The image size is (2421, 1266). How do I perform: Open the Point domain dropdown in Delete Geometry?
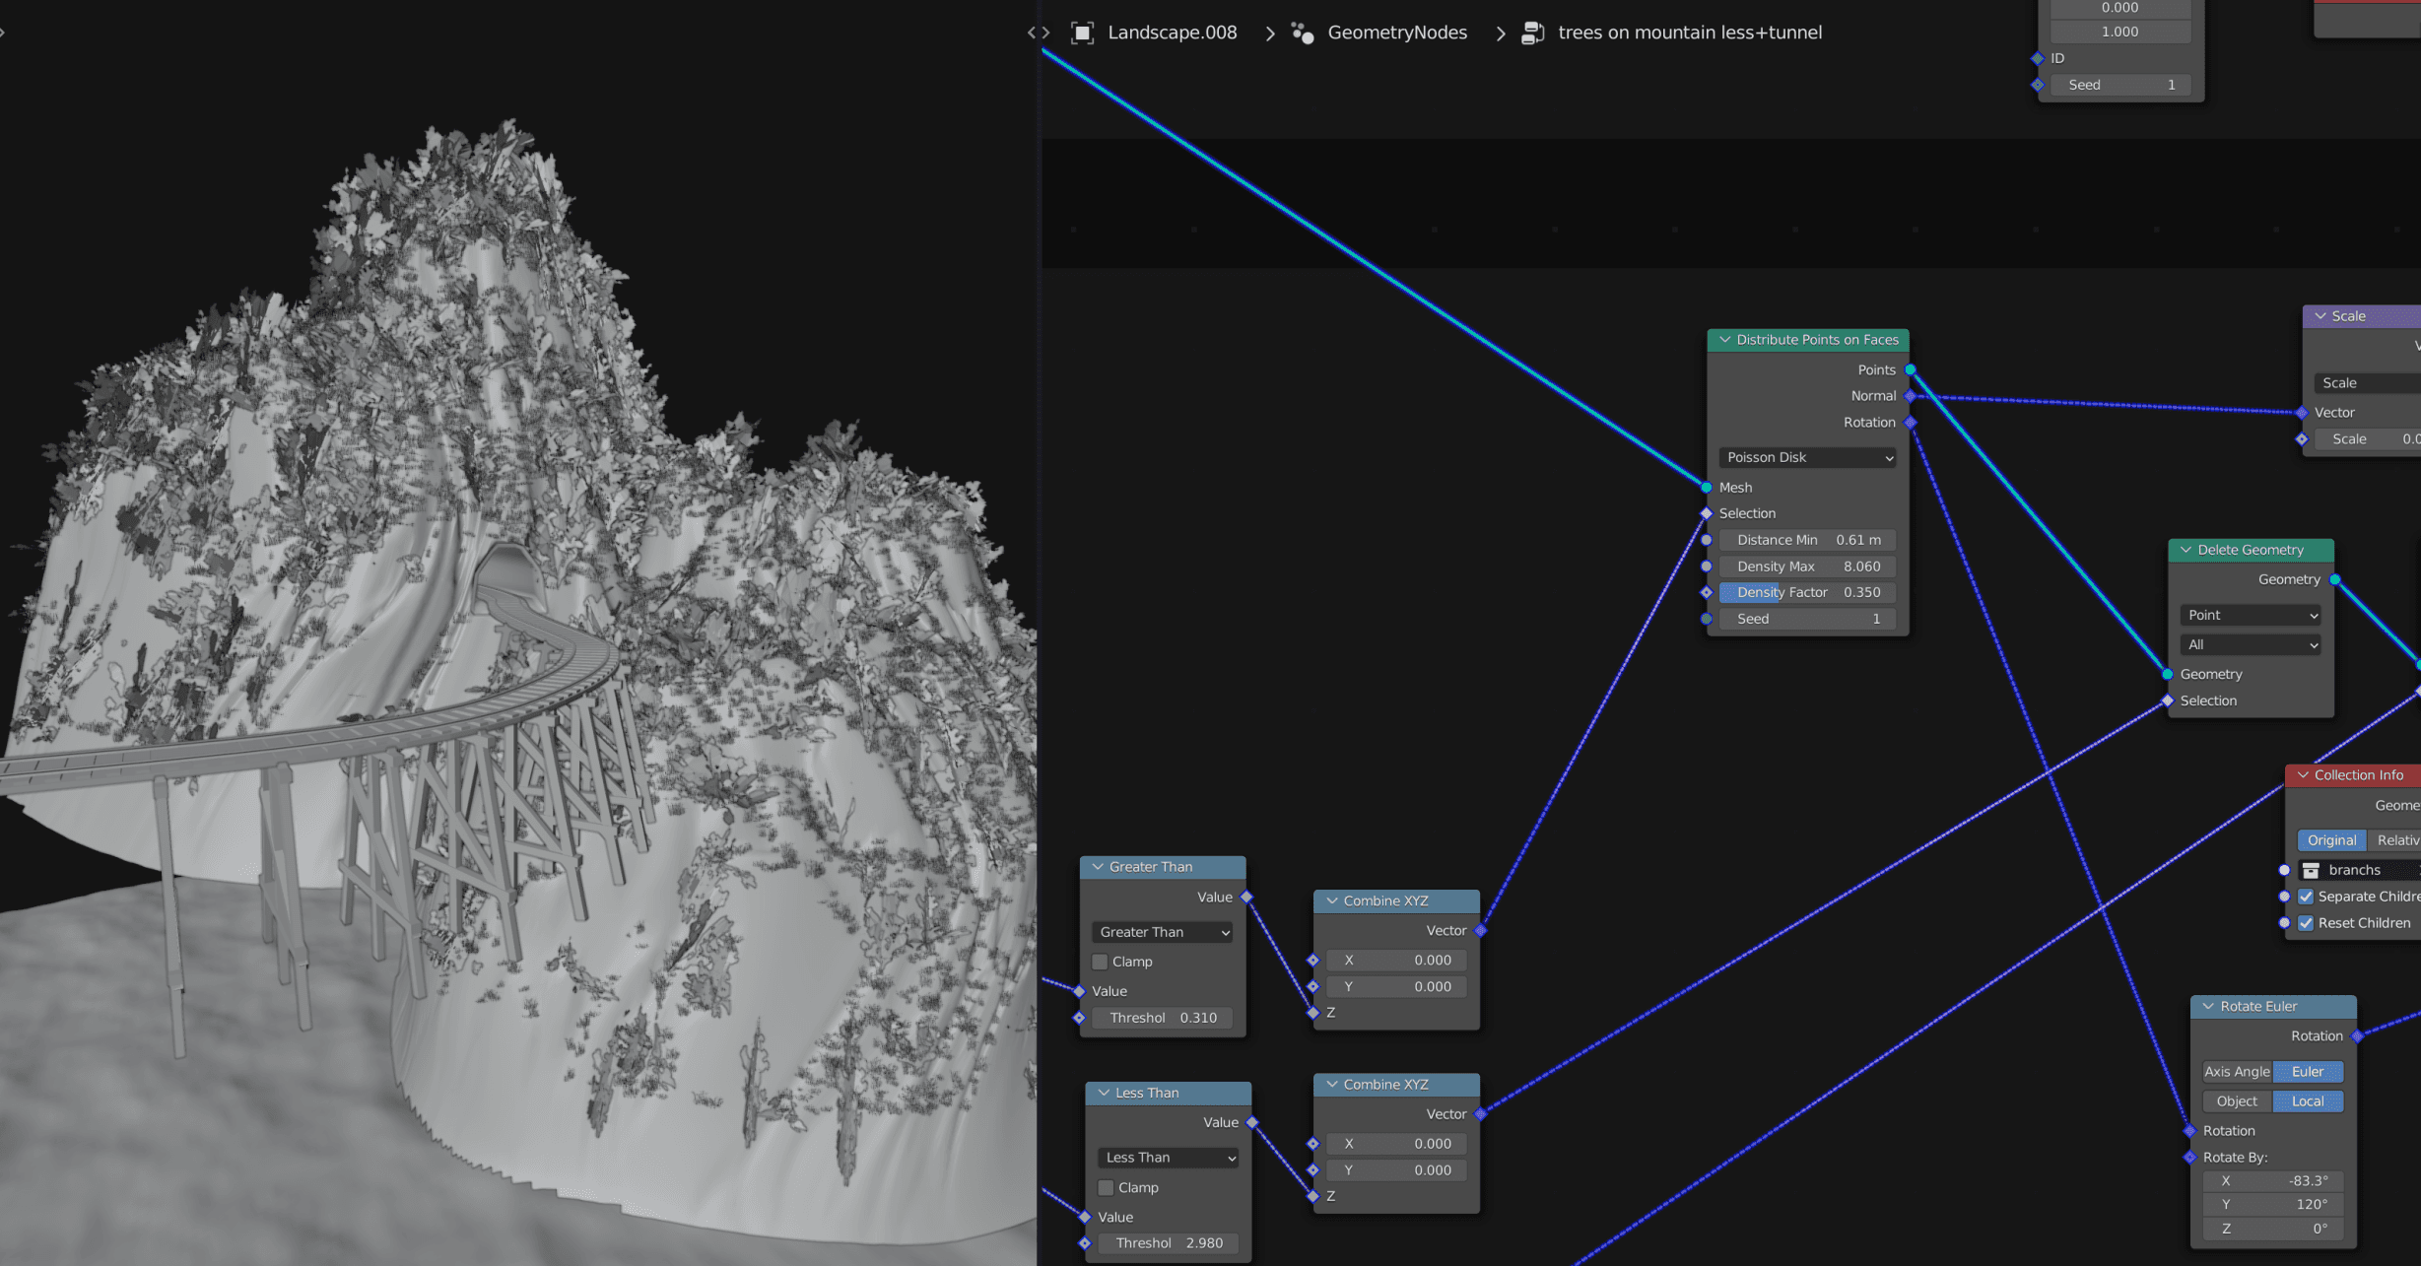[2250, 615]
